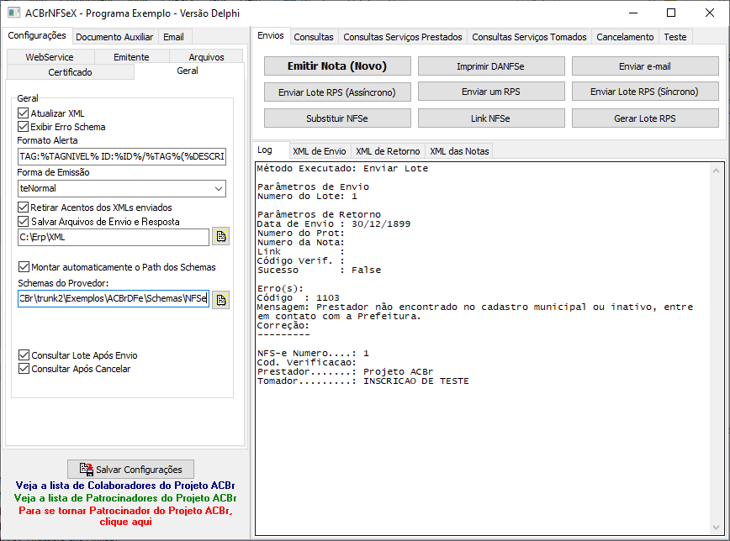Select the Emitente sub-tab
The width and height of the screenshot is (730, 541).
(131, 57)
